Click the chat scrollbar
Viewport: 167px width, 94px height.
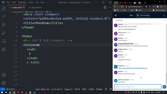[x=166, y=78]
